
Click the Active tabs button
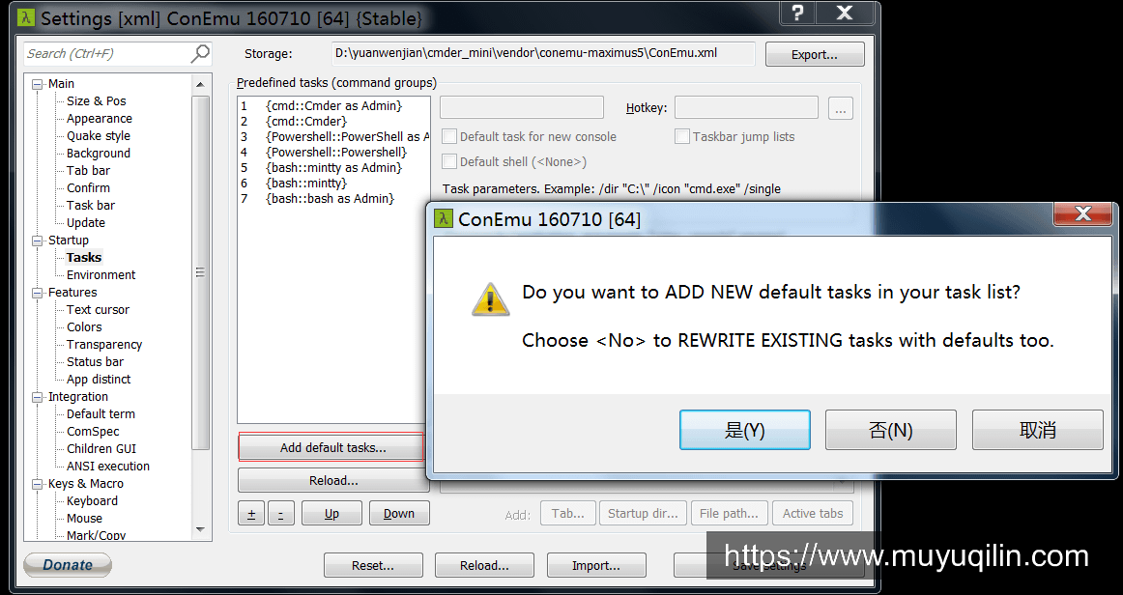click(x=812, y=513)
